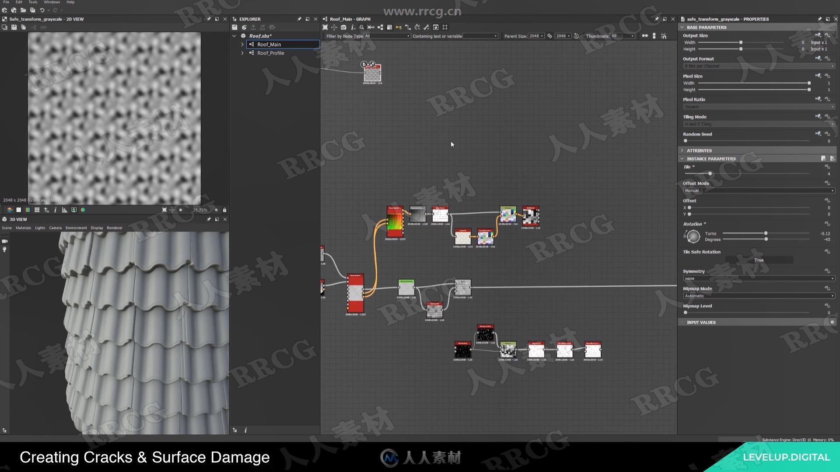Screen dimensions: 840x472
Task: Toggle Output Format inheritance icon
Action: coord(818,58)
